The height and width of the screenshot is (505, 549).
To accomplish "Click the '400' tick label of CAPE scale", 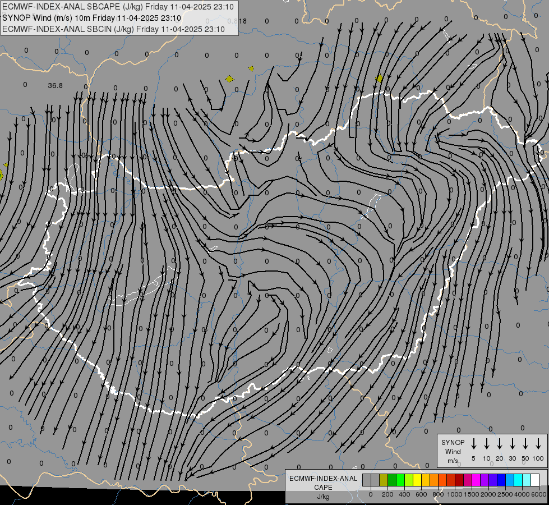I will [x=404, y=494].
